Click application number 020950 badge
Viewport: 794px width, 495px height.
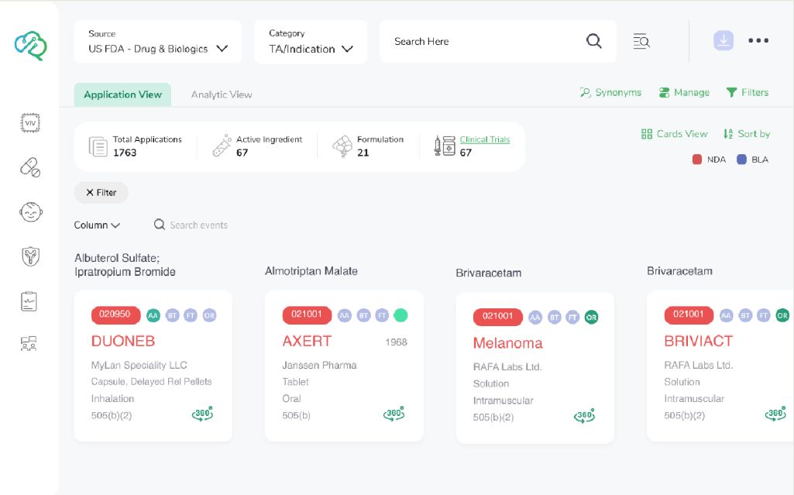point(115,315)
